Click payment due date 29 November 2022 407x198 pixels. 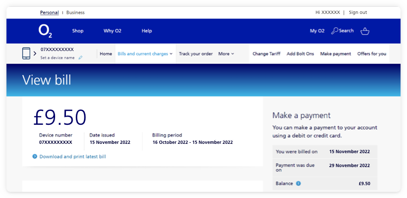tap(349, 166)
